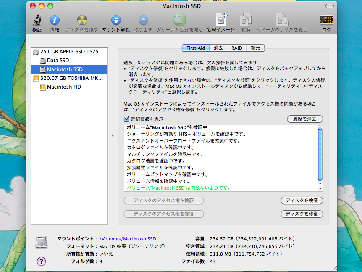Viewport: 362px width, 272px height.
Task: Click the log line マルチリンクファイルを確認中です
Action: (x=165, y=154)
